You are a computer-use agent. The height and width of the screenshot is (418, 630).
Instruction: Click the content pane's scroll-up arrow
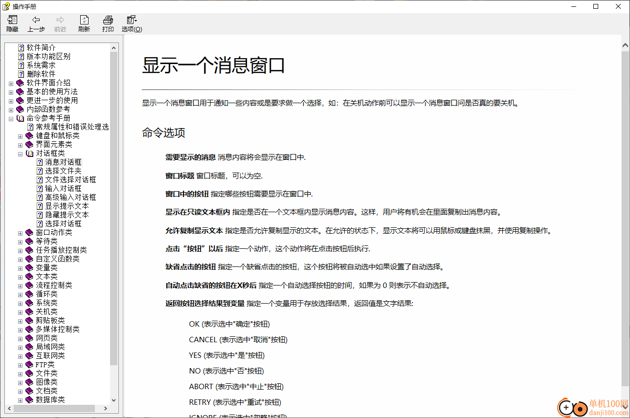(x=626, y=46)
